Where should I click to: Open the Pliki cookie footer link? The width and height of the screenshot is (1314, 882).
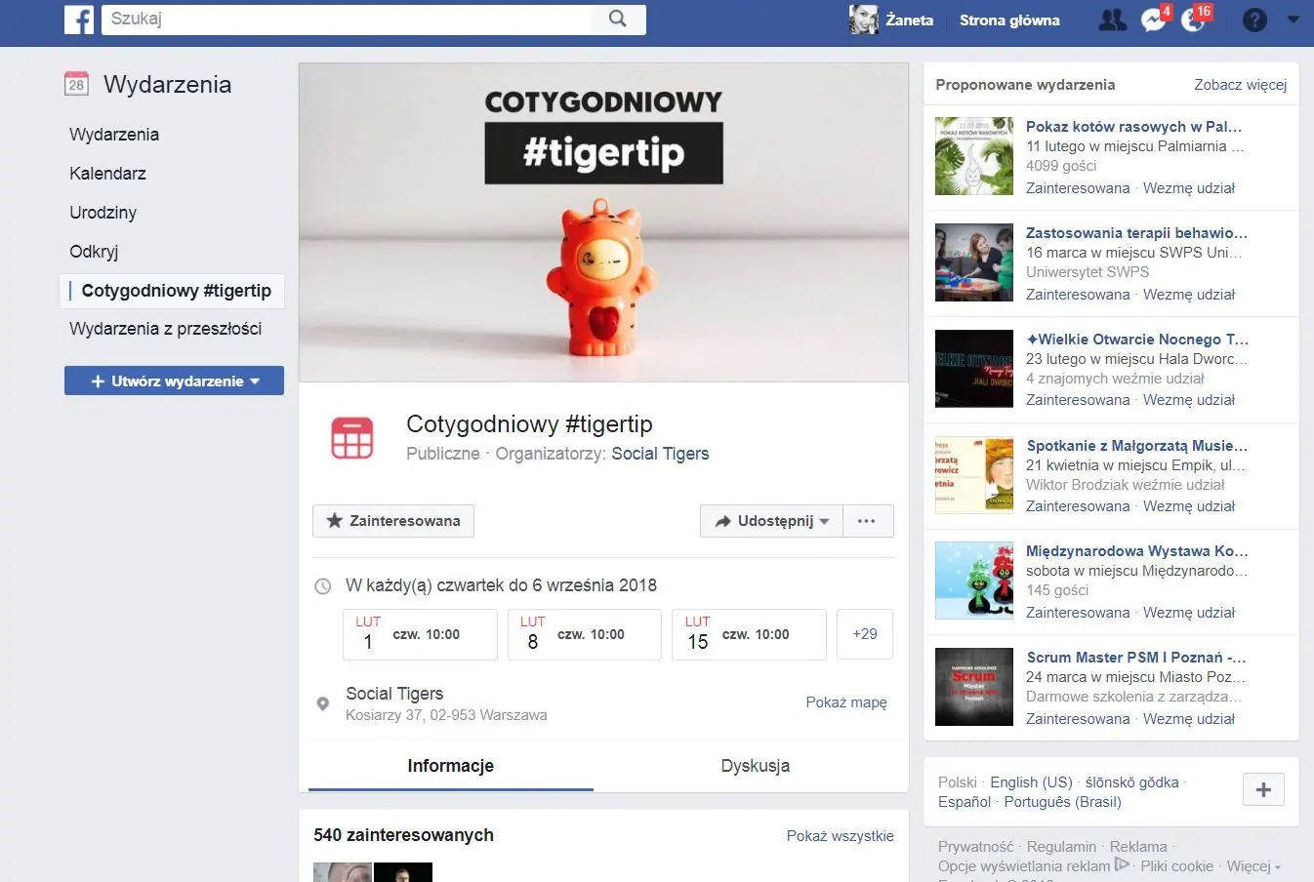[x=1177, y=866]
